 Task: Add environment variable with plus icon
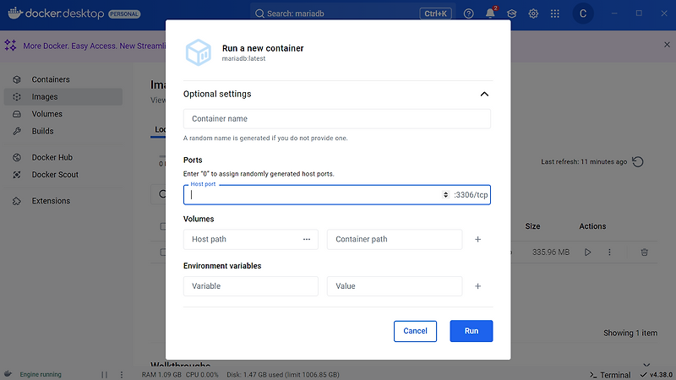point(477,286)
